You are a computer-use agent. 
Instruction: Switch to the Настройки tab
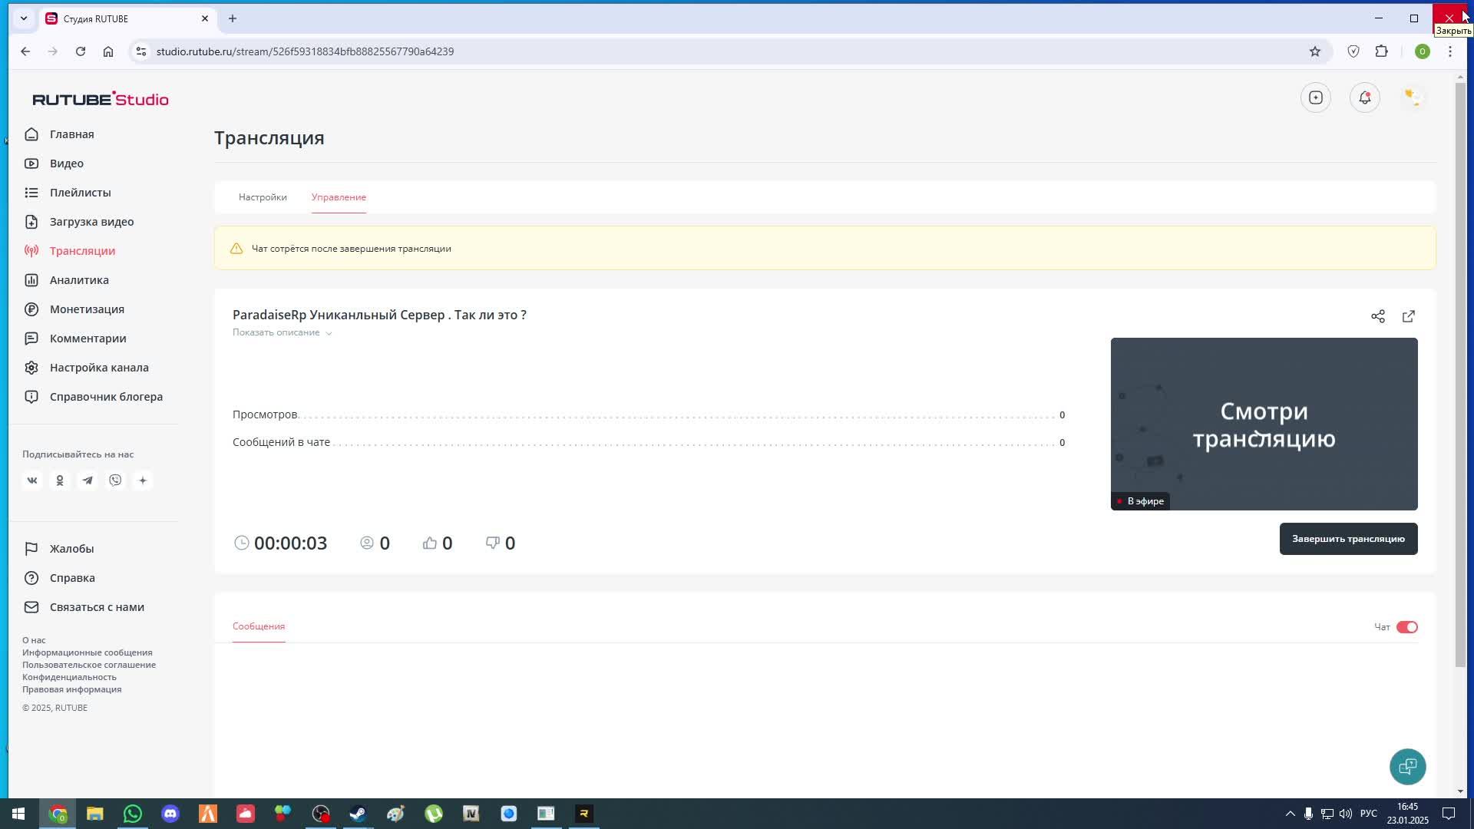tap(263, 197)
